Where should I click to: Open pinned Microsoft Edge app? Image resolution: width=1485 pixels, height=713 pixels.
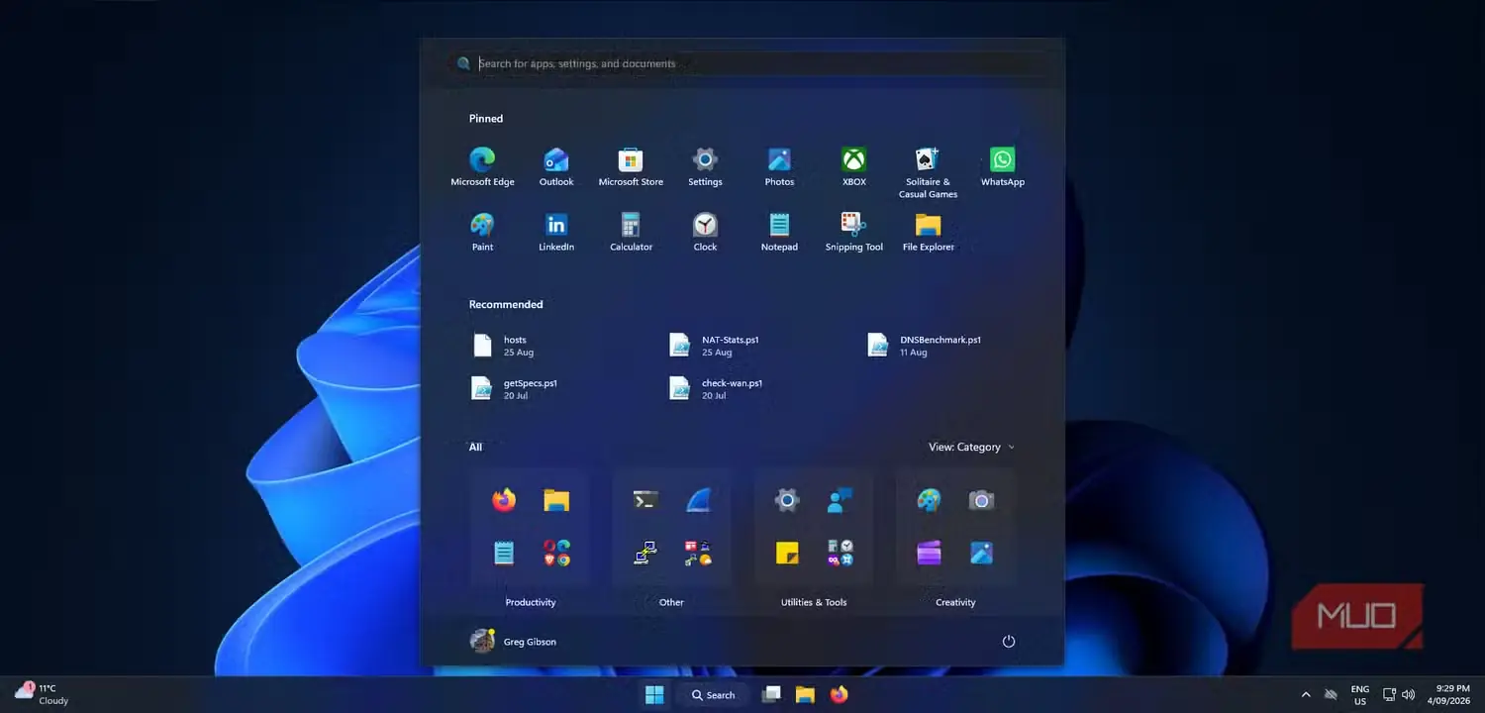(482, 166)
